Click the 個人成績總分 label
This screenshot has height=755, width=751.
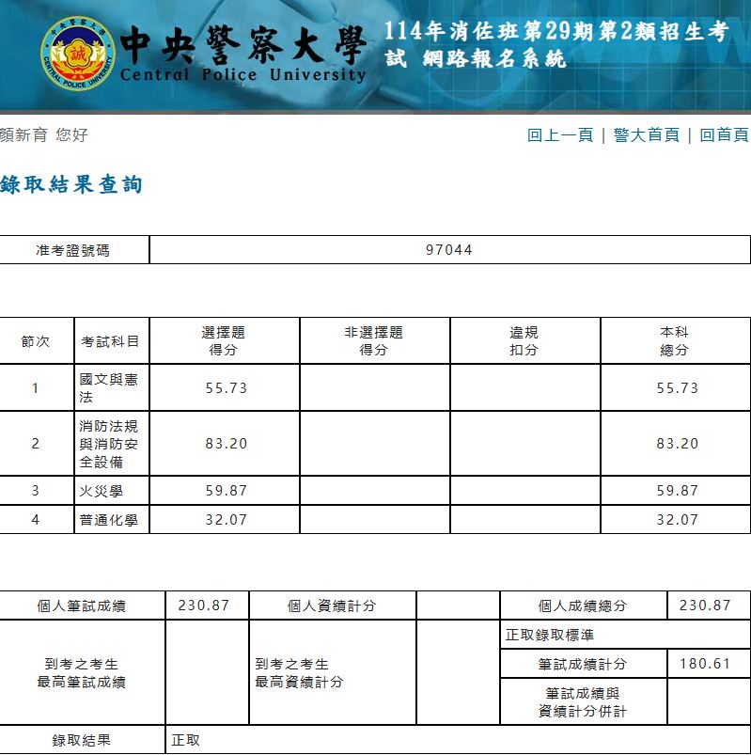tap(583, 606)
